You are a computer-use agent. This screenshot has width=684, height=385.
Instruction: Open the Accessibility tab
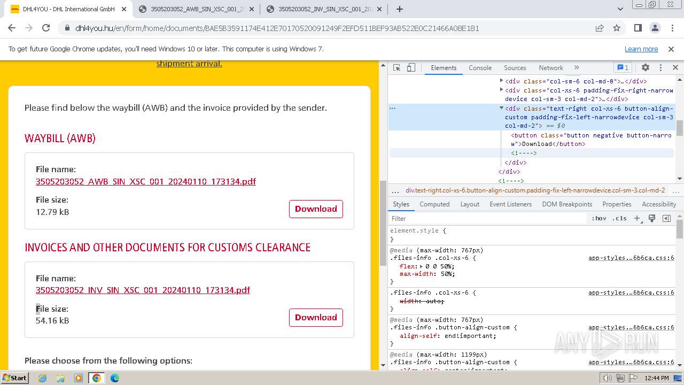tap(659, 204)
